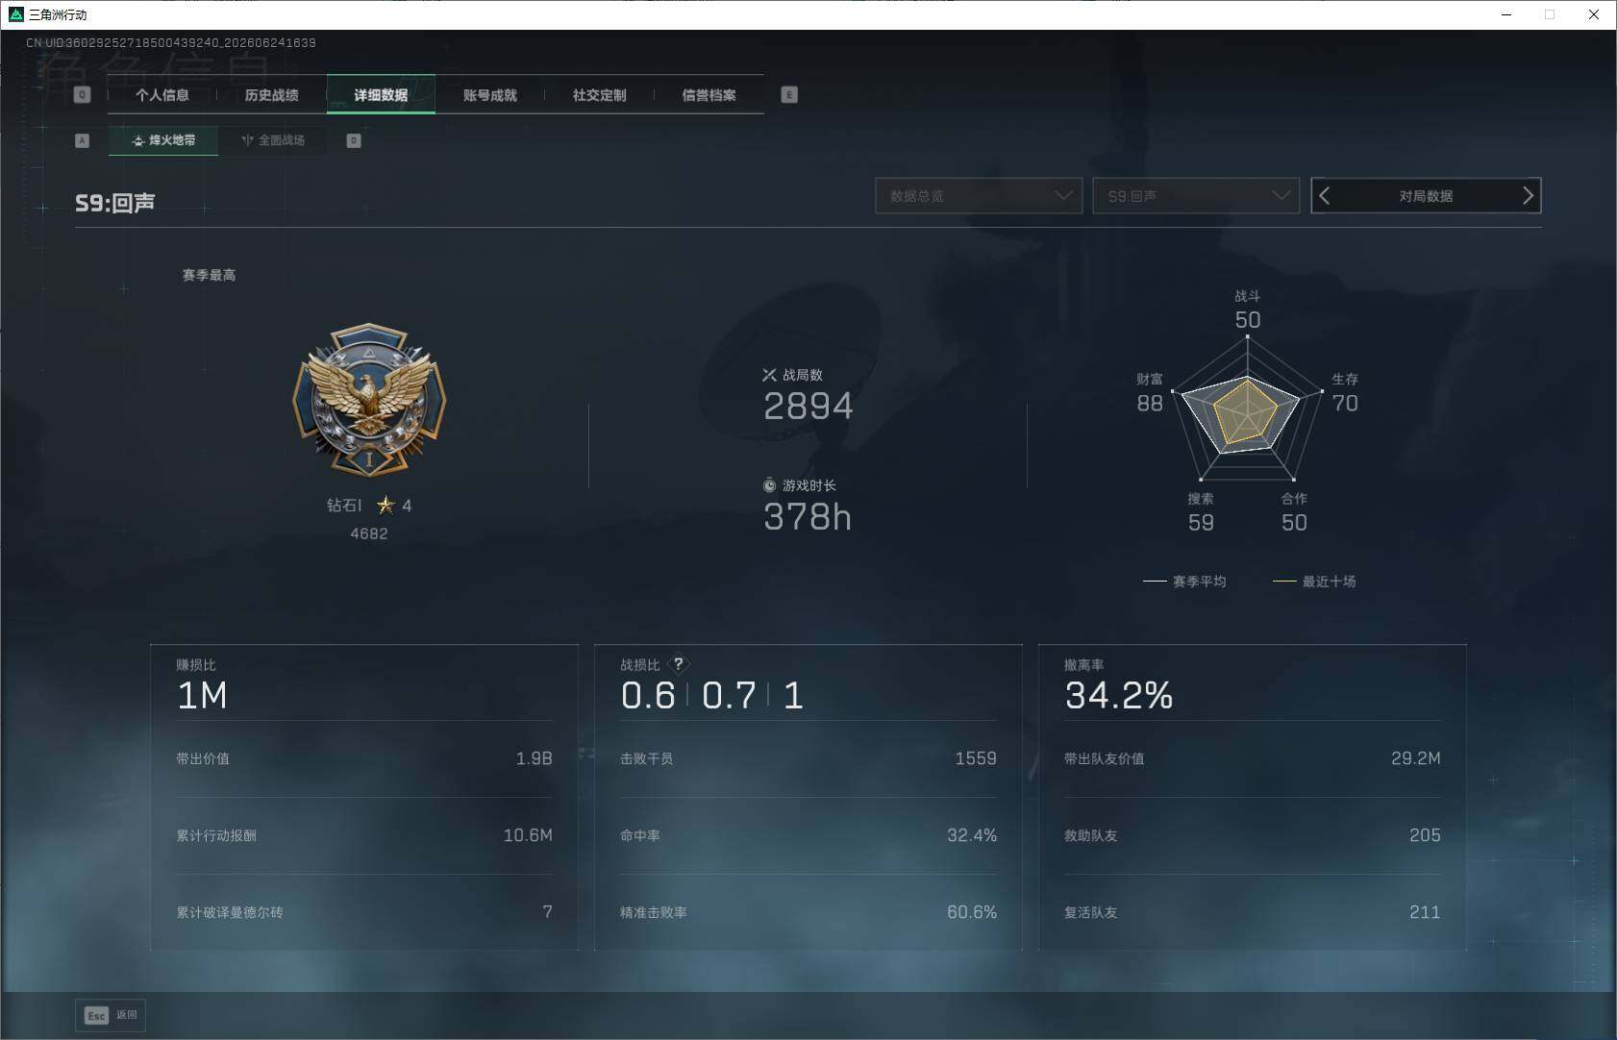The image size is (1617, 1040).
Task: Click the 累计破译曼德尔砖 label
Action: point(230,912)
